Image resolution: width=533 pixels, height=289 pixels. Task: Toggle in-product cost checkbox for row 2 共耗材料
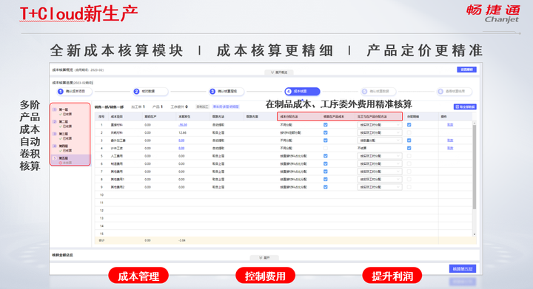click(x=325, y=132)
